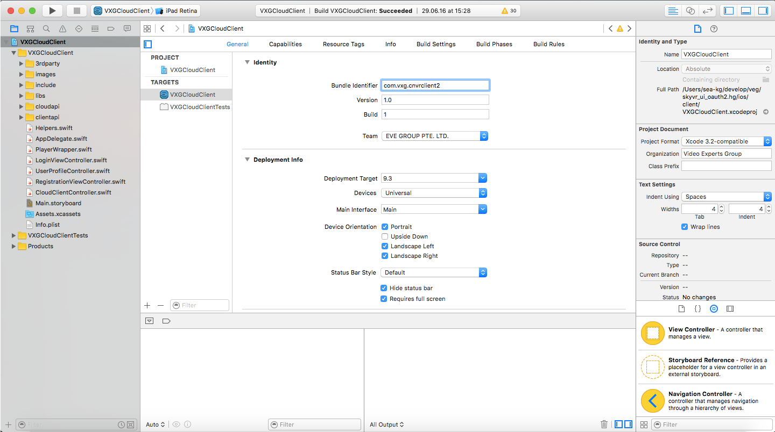Switch to the Resource Tags tab
This screenshot has width=775, height=432.
tap(343, 44)
